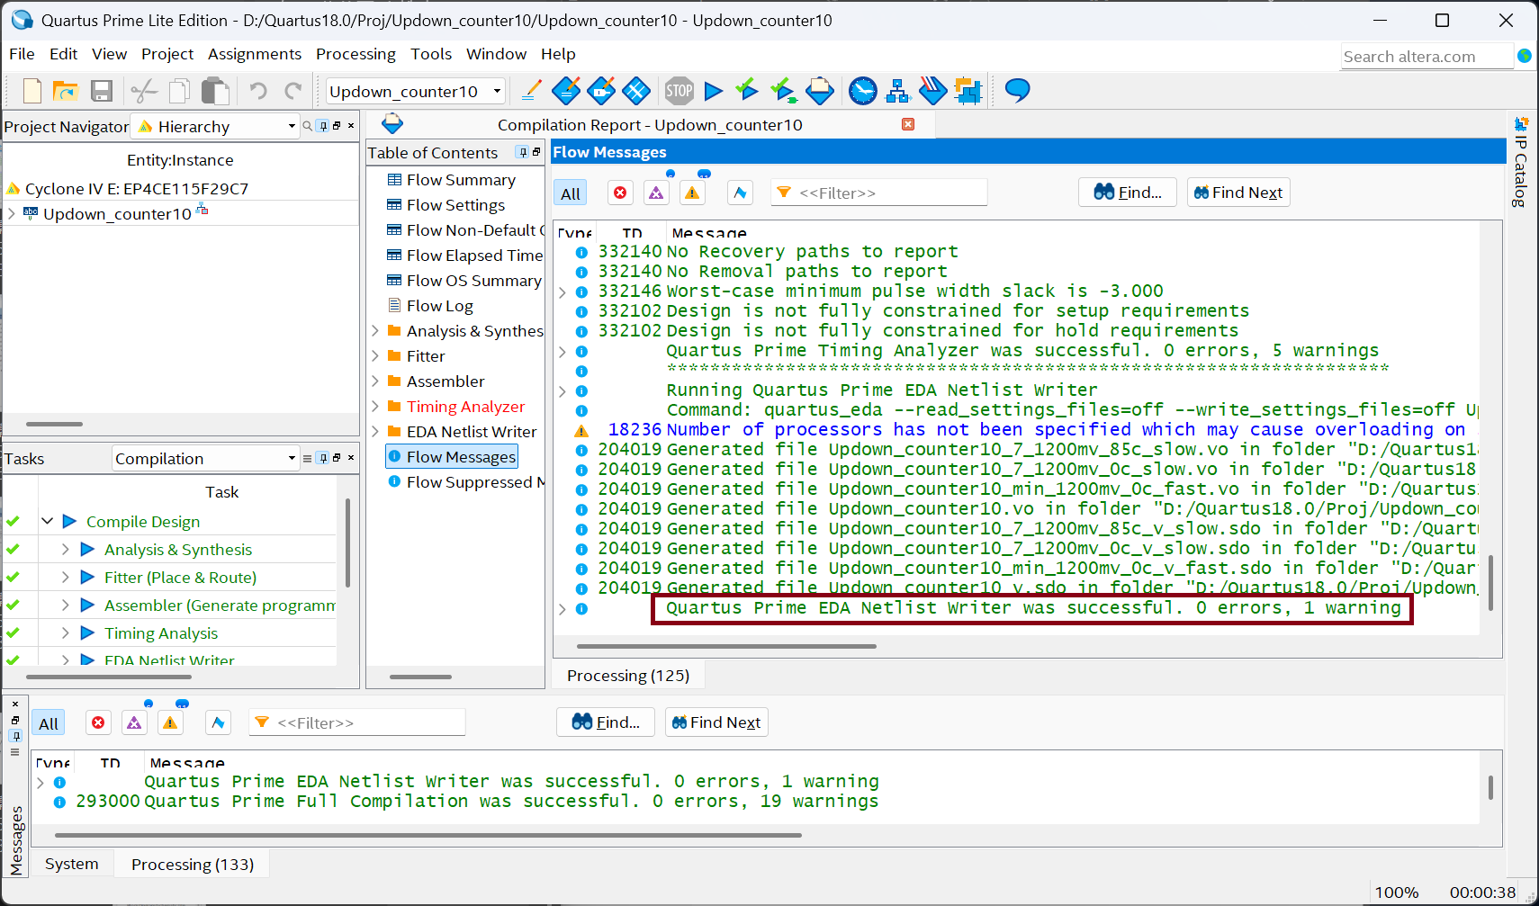Grab the Flow Messages horizontal scrollbar

[726, 646]
